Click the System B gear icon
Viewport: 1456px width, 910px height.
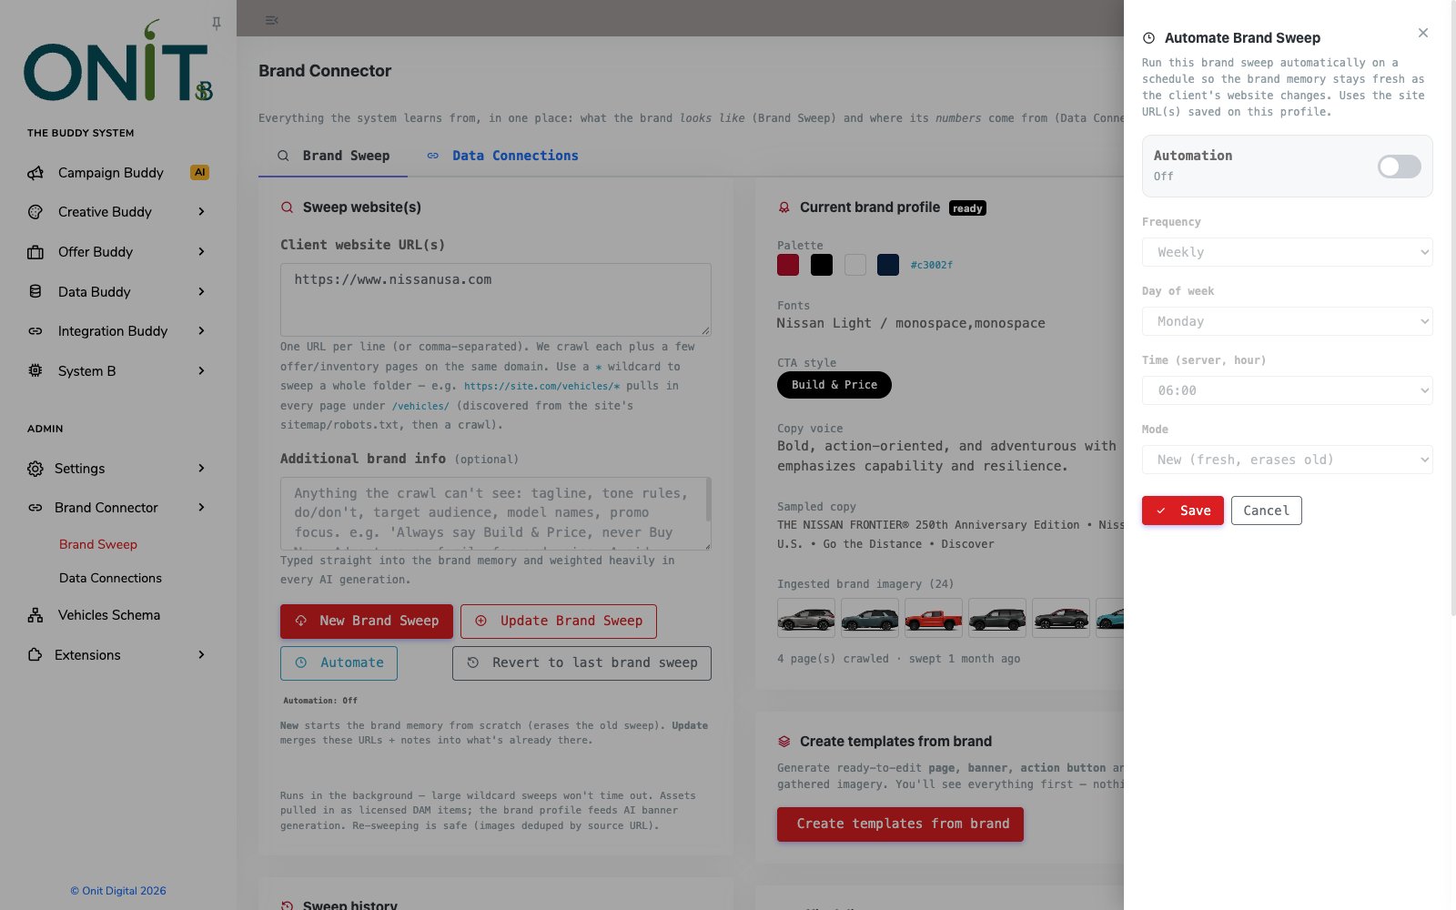point(35,371)
